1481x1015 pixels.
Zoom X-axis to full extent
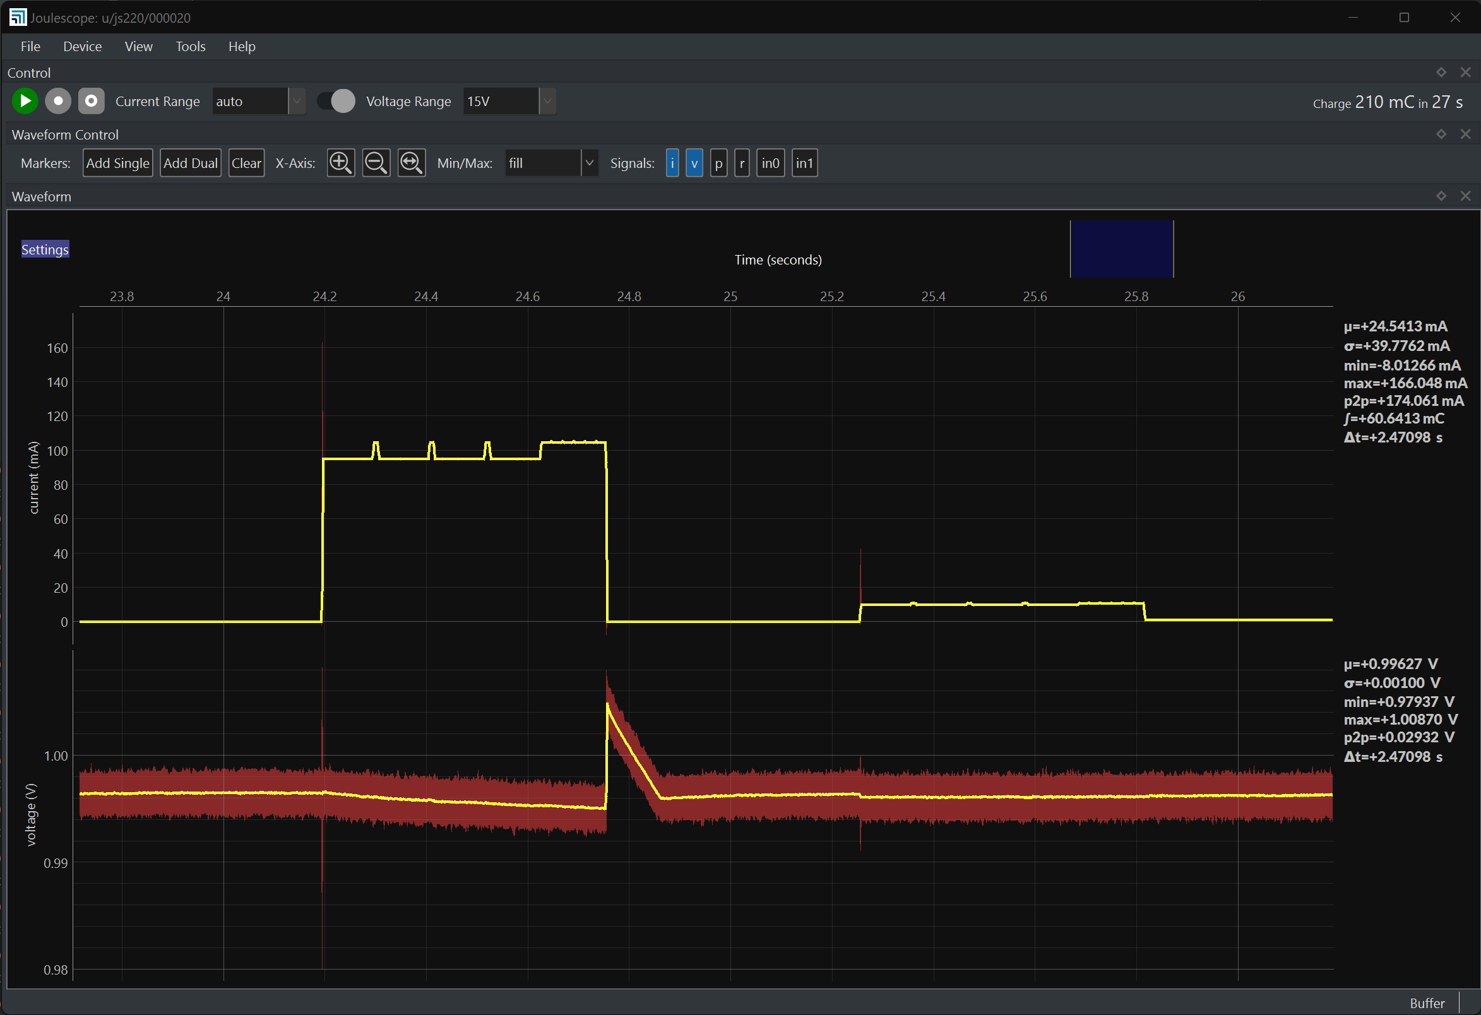click(411, 163)
